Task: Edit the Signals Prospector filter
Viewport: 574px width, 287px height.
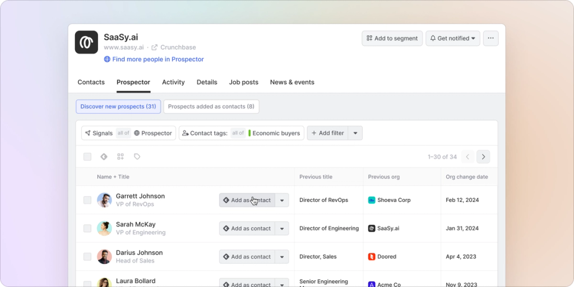Action: (x=128, y=133)
